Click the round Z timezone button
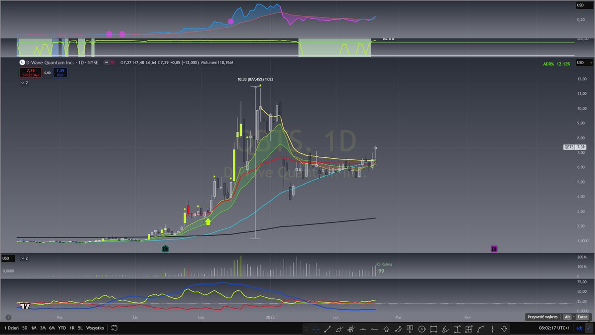This screenshot has height=335, width=595. click(8, 317)
